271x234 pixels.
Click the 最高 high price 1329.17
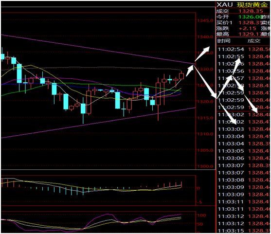[x=250, y=34]
